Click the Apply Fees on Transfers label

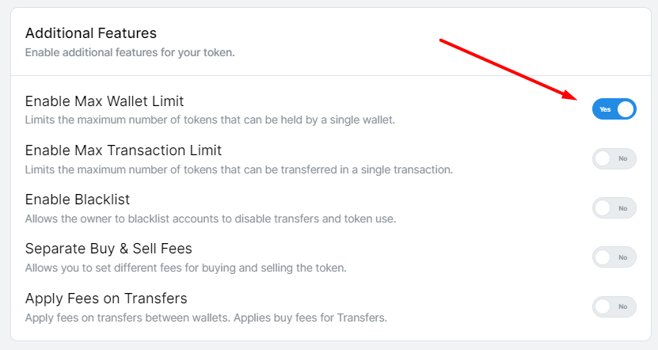pyautogui.click(x=106, y=299)
